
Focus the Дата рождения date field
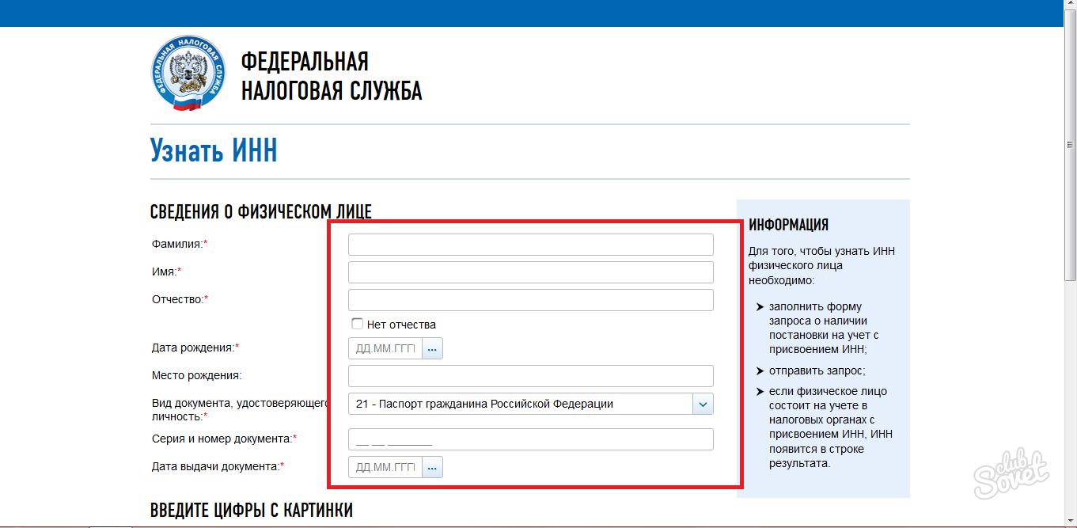(385, 348)
